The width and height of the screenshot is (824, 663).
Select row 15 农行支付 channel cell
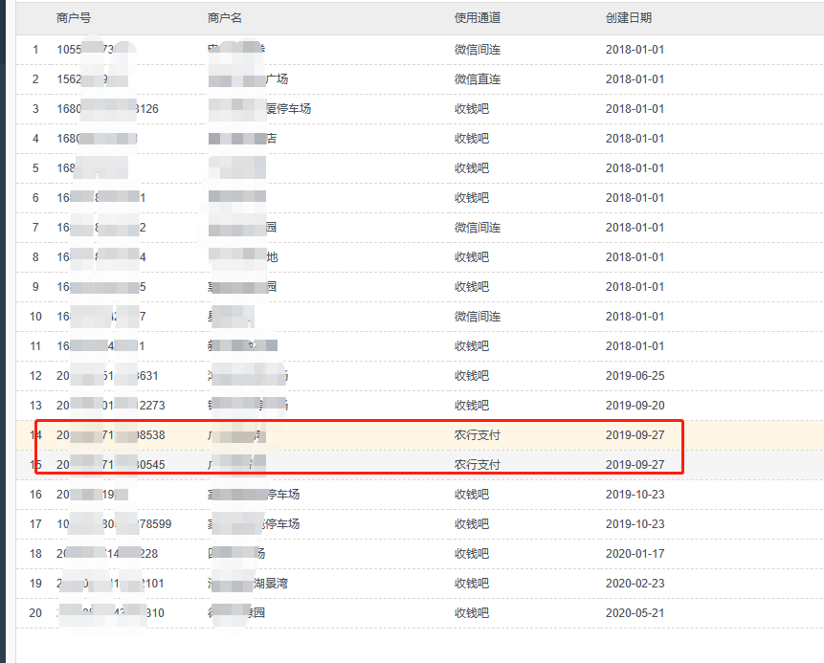click(478, 465)
